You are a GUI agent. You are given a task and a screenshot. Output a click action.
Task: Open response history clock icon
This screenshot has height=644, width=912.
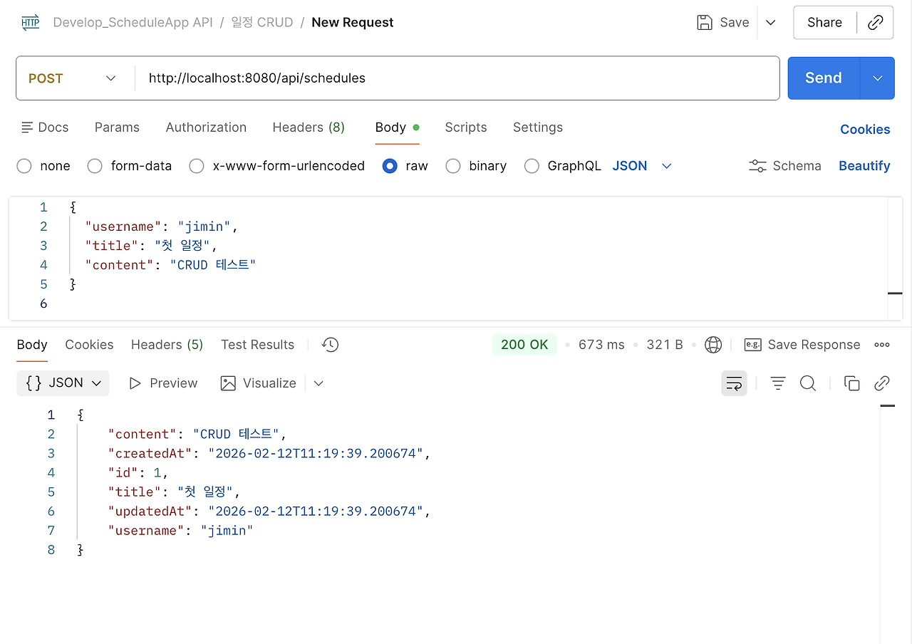330,345
